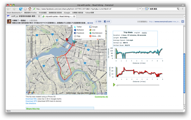Bookmark this page with the star icon
This screenshot has height=120, width=191.
[138, 9]
